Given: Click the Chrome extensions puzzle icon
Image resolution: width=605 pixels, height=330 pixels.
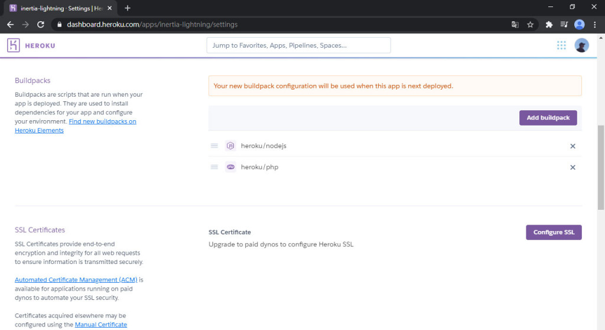Looking at the screenshot, I should pyautogui.click(x=549, y=25).
